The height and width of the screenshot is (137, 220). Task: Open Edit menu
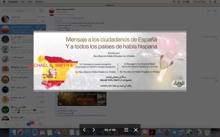coord(23,2)
